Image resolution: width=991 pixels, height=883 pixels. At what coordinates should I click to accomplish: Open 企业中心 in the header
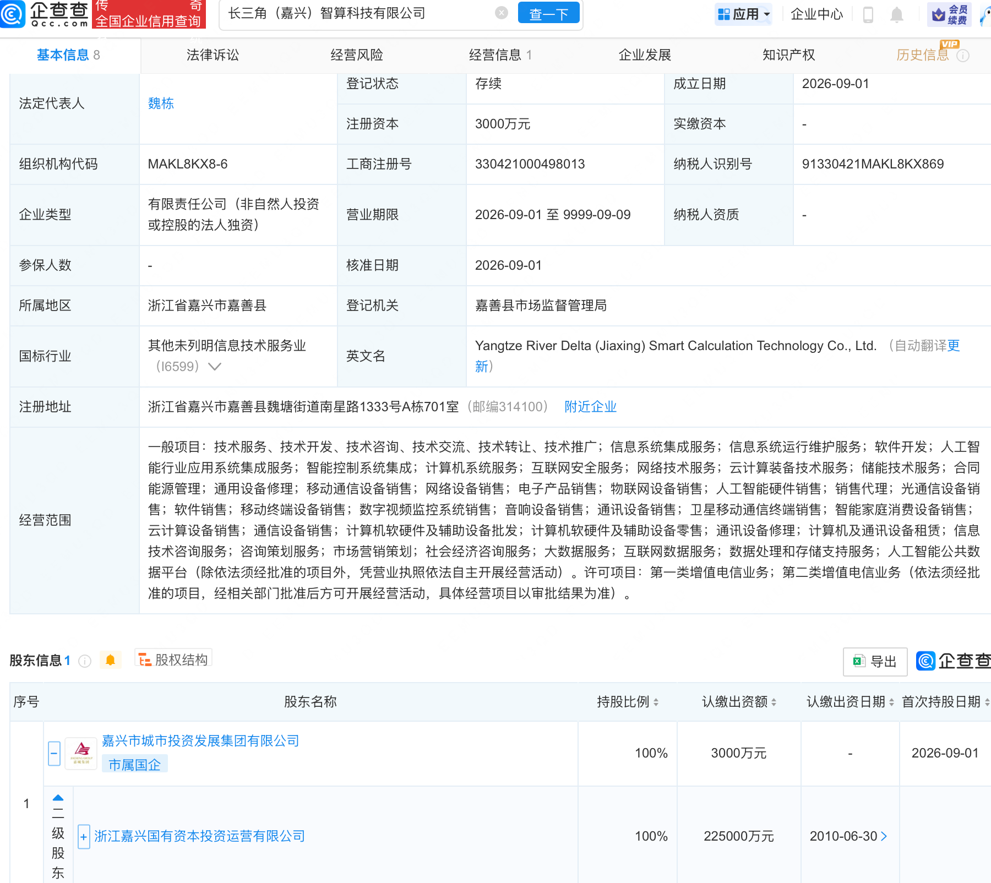click(x=816, y=14)
